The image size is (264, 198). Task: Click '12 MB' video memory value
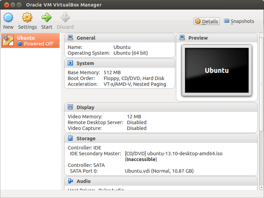coord(134,117)
